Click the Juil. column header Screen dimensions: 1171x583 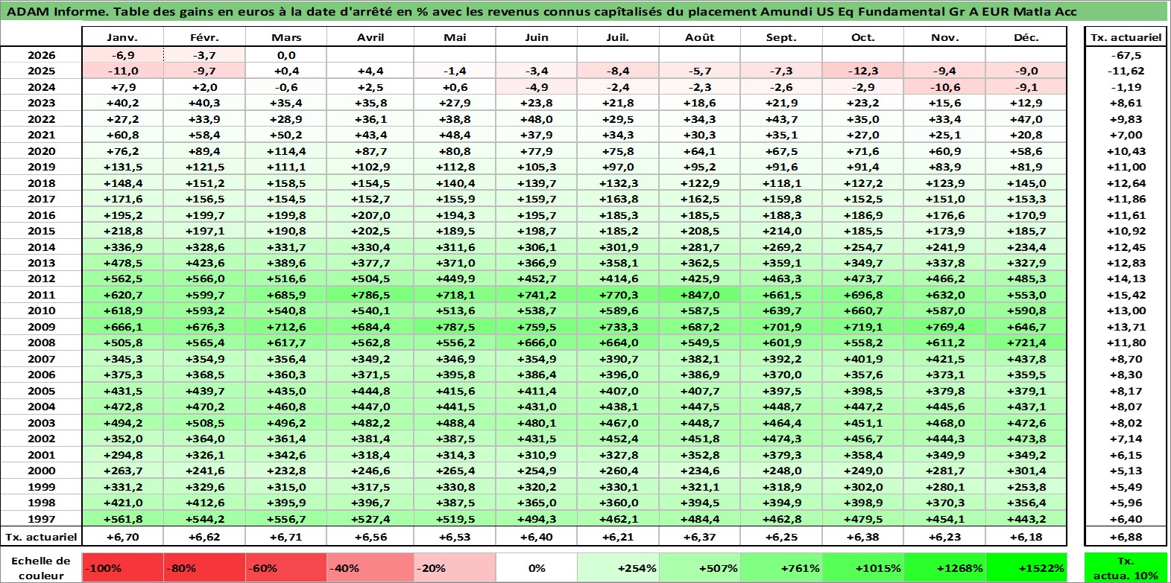click(x=618, y=37)
